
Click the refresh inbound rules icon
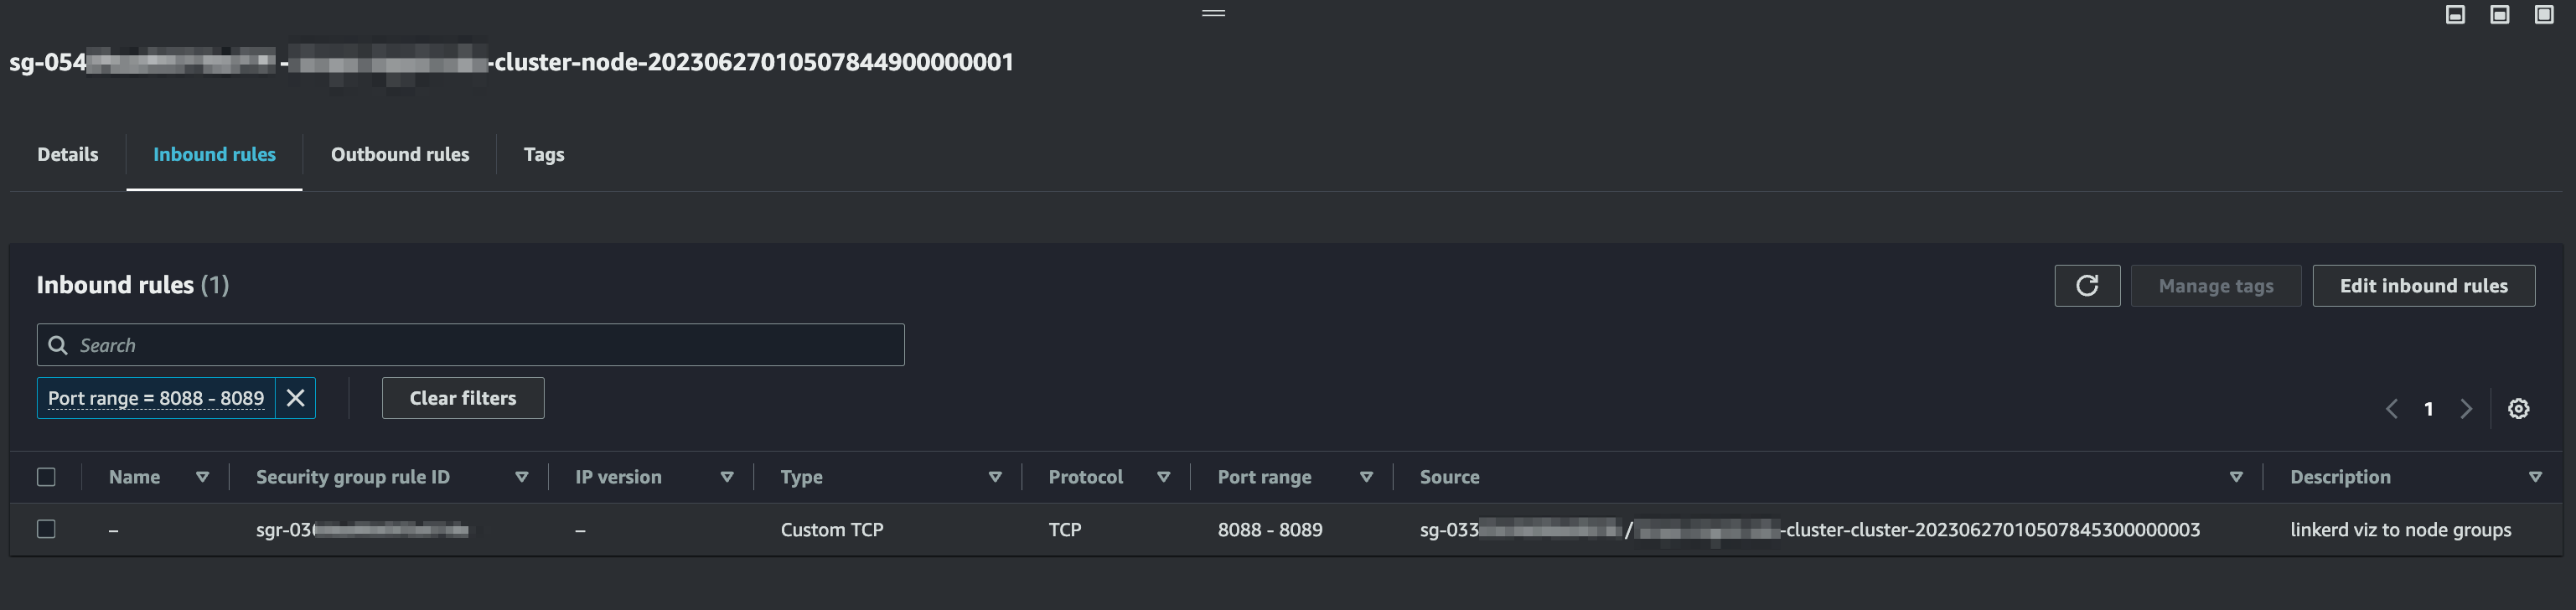(x=2087, y=286)
